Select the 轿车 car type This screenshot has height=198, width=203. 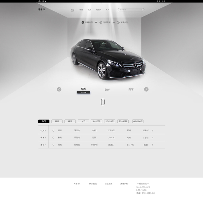pos(84,89)
